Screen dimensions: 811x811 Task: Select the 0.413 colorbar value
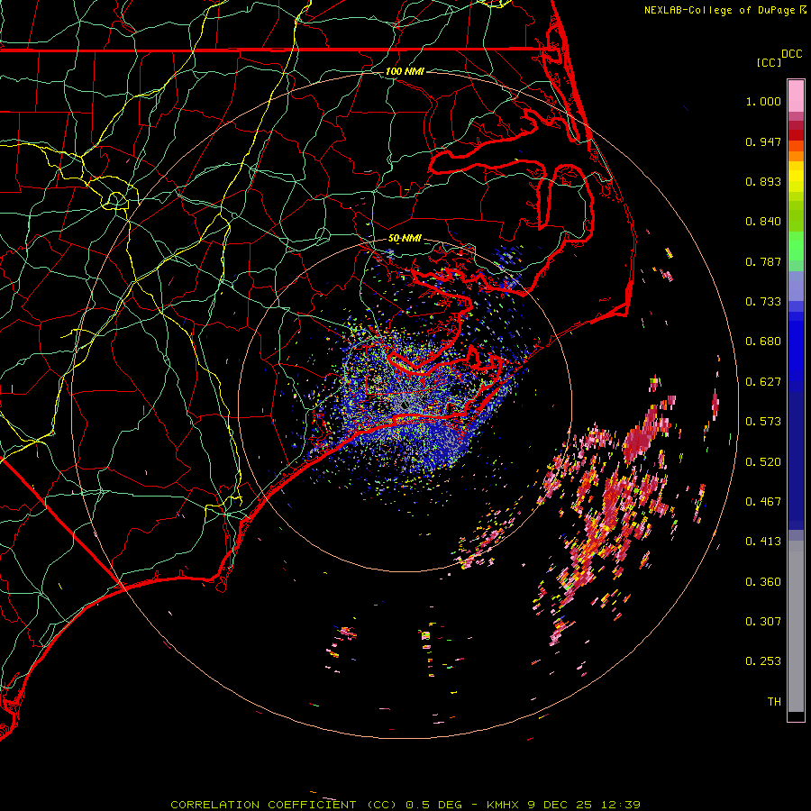click(x=763, y=542)
